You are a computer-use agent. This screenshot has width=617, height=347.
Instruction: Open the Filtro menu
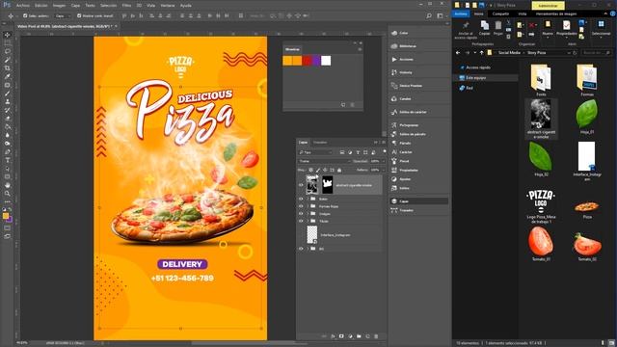click(126, 6)
